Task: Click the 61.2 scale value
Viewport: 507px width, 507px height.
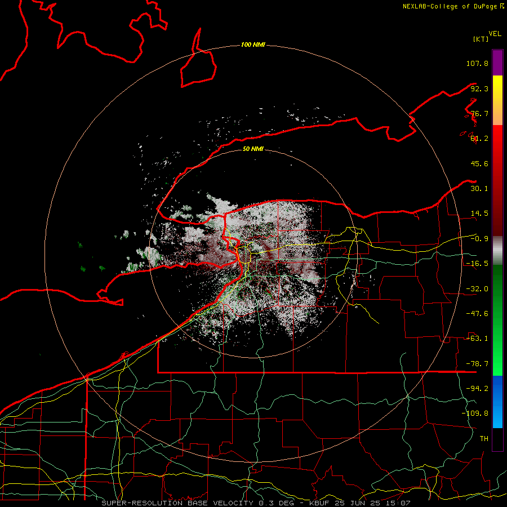Action: pos(479,139)
